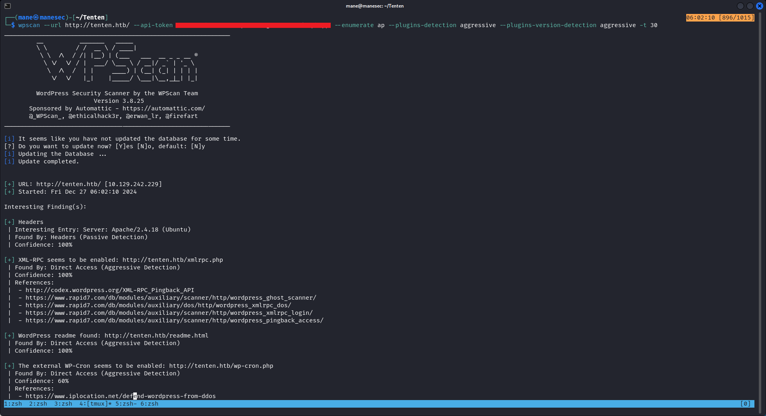Click the [0] session indicator in status bar
The height and width of the screenshot is (416, 766).
745,404
